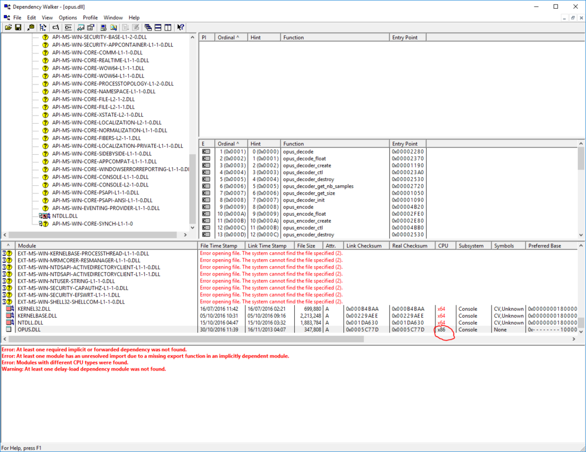Sort the module list by CPU column
Image resolution: width=586 pixels, height=452 pixels.
[x=443, y=245]
